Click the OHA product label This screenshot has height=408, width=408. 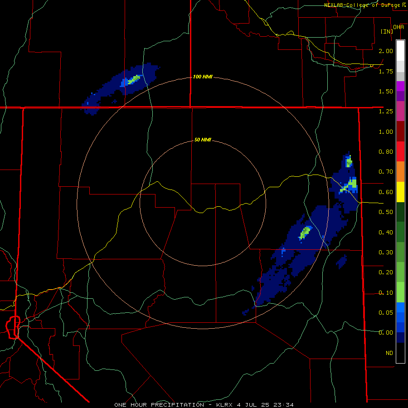tap(398, 27)
